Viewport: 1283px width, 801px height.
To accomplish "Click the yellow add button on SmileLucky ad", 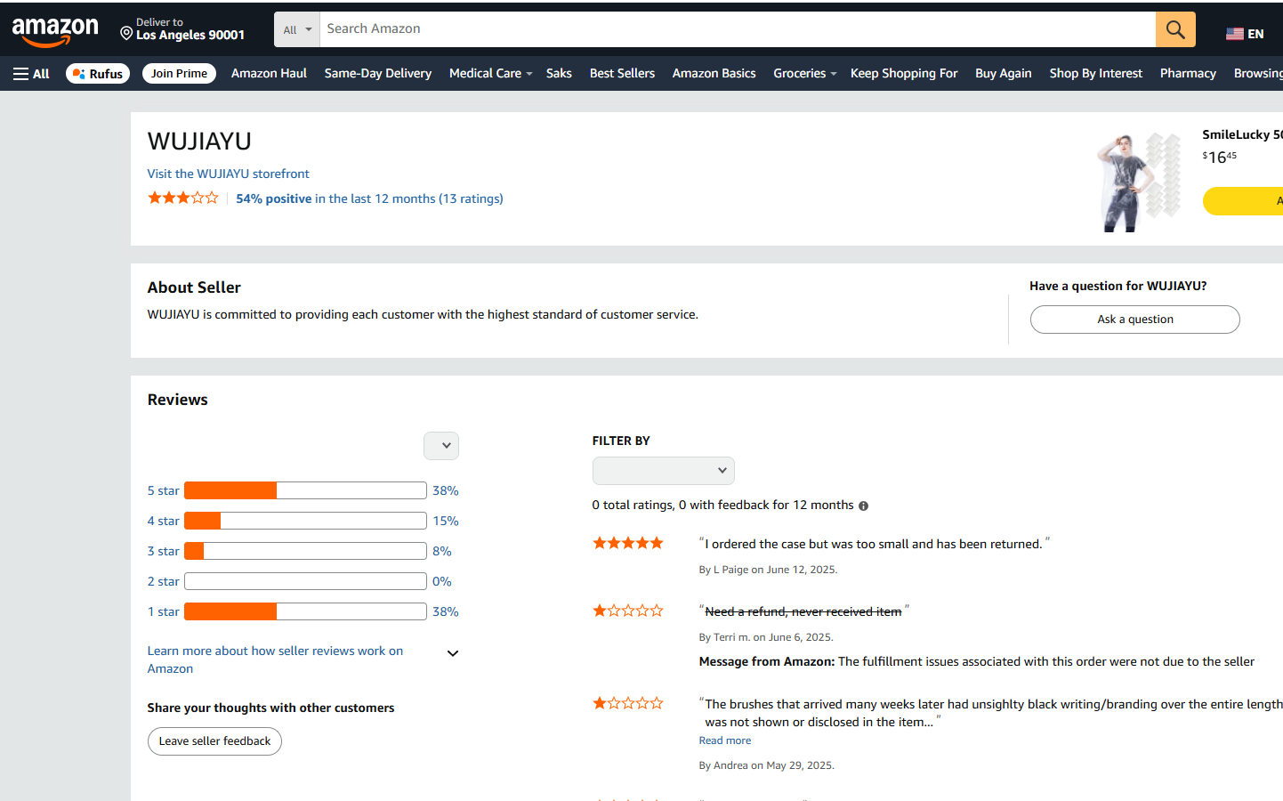I will (x=1243, y=201).
